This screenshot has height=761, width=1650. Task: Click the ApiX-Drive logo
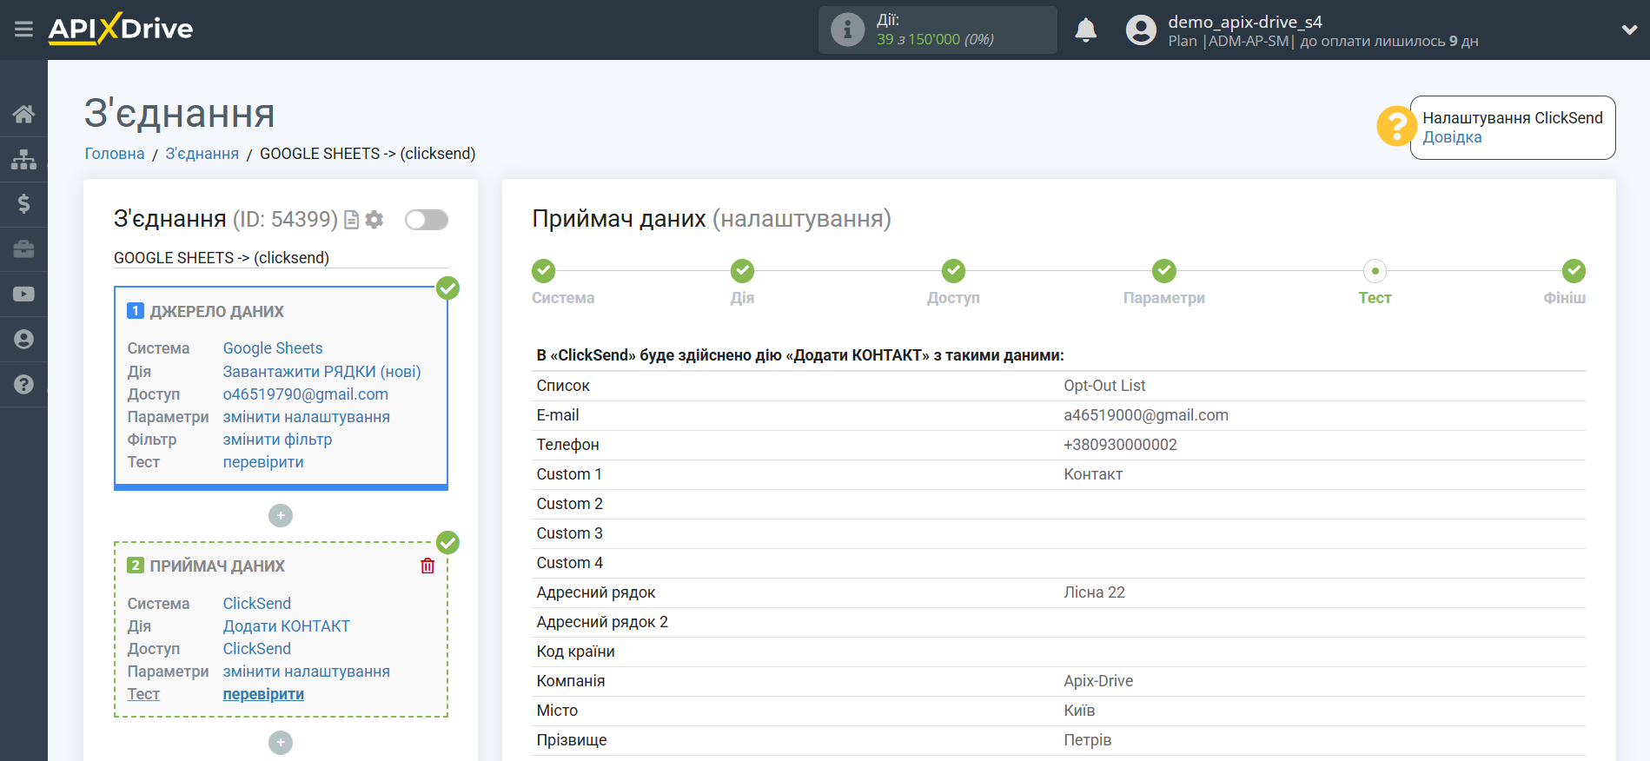click(121, 29)
